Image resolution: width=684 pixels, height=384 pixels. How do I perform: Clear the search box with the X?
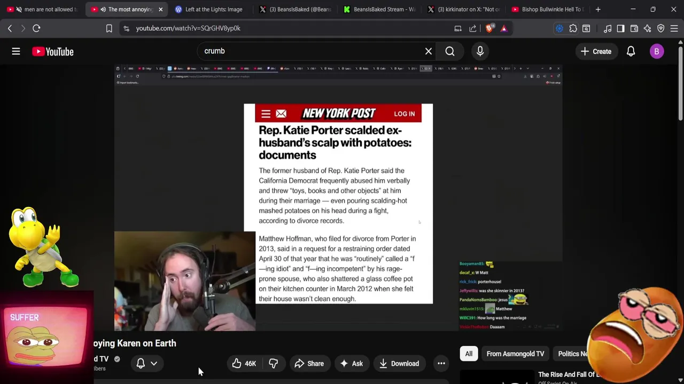pyautogui.click(x=429, y=51)
